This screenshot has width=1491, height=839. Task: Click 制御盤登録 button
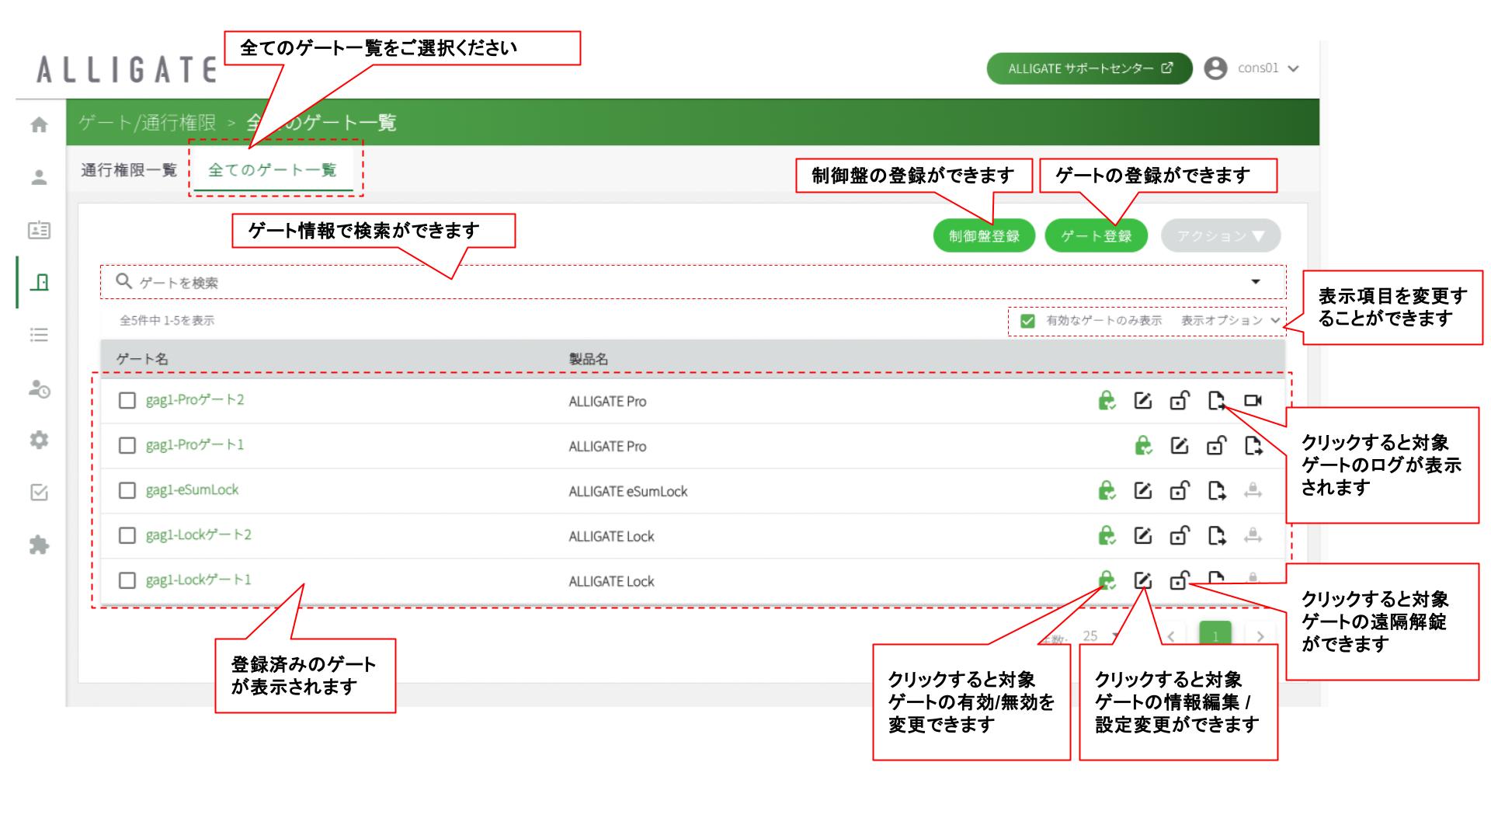985,236
